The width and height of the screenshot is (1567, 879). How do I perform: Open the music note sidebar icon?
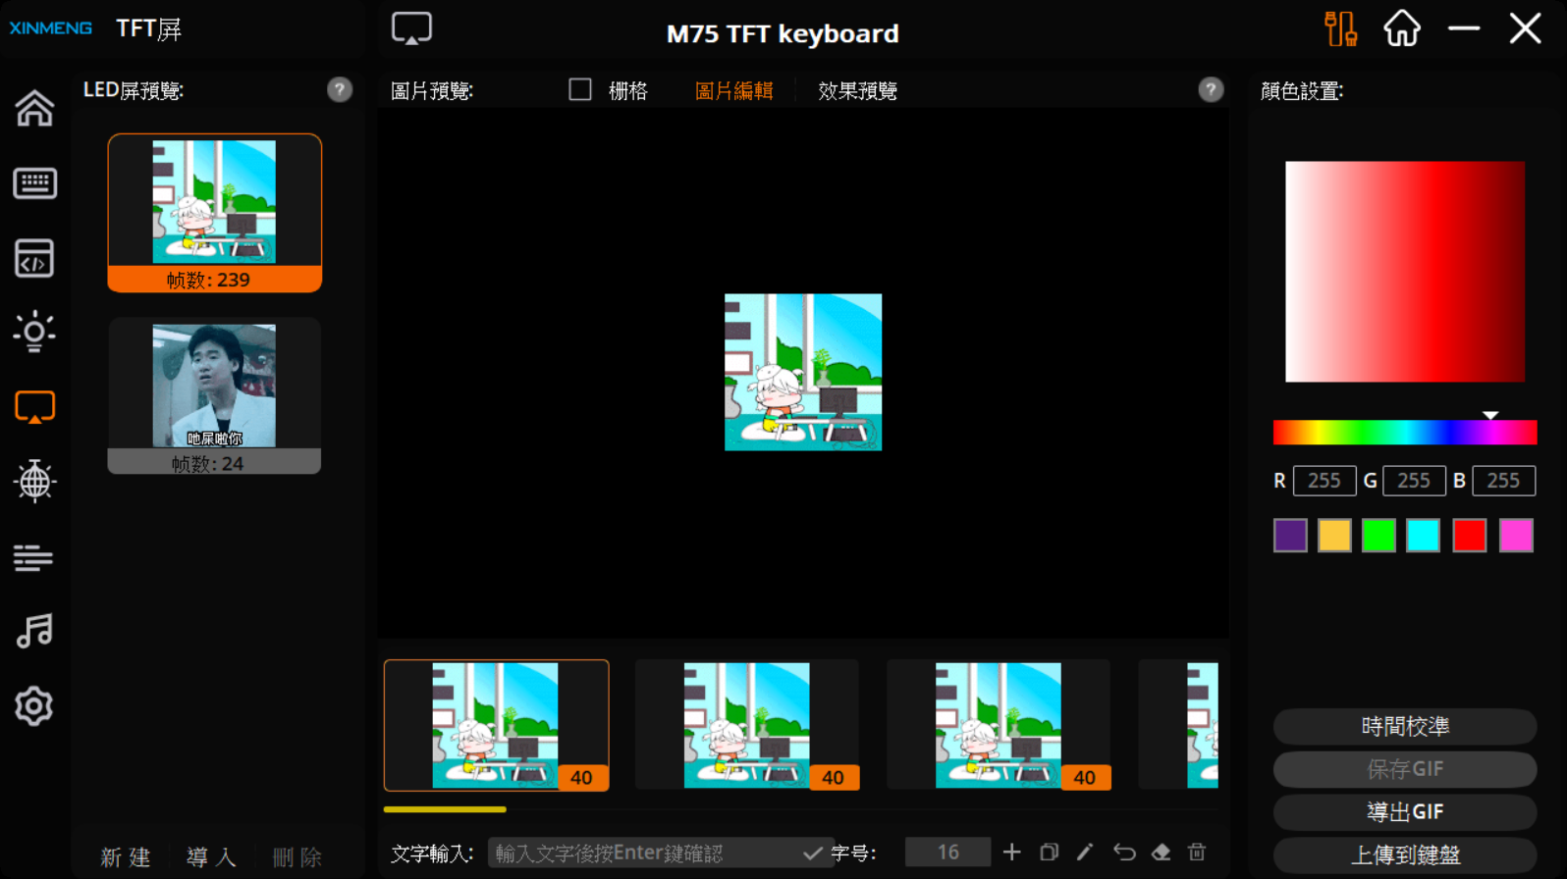pos(34,631)
